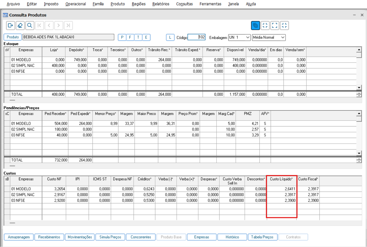
Task: Select the 732,000 total Ped Receber cell
Action: pos(55,160)
